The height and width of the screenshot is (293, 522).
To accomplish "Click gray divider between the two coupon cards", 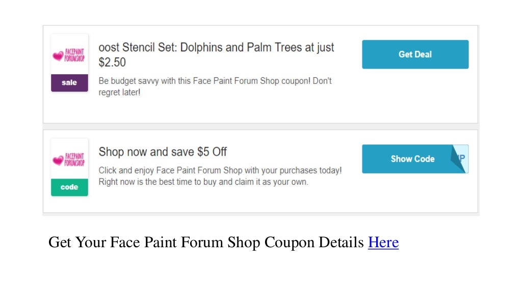I will tap(260, 127).
